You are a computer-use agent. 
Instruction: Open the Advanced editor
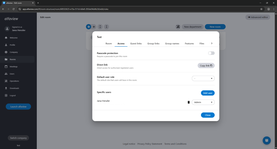pyautogui.click(x=258, y=17)
